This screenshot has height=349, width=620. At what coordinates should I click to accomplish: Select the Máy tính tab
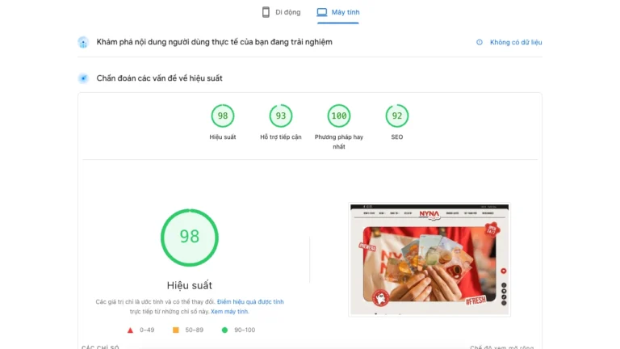coord(338,12)
